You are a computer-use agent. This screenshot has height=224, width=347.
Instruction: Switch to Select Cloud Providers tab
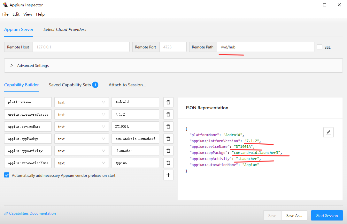tap(65, 29)
